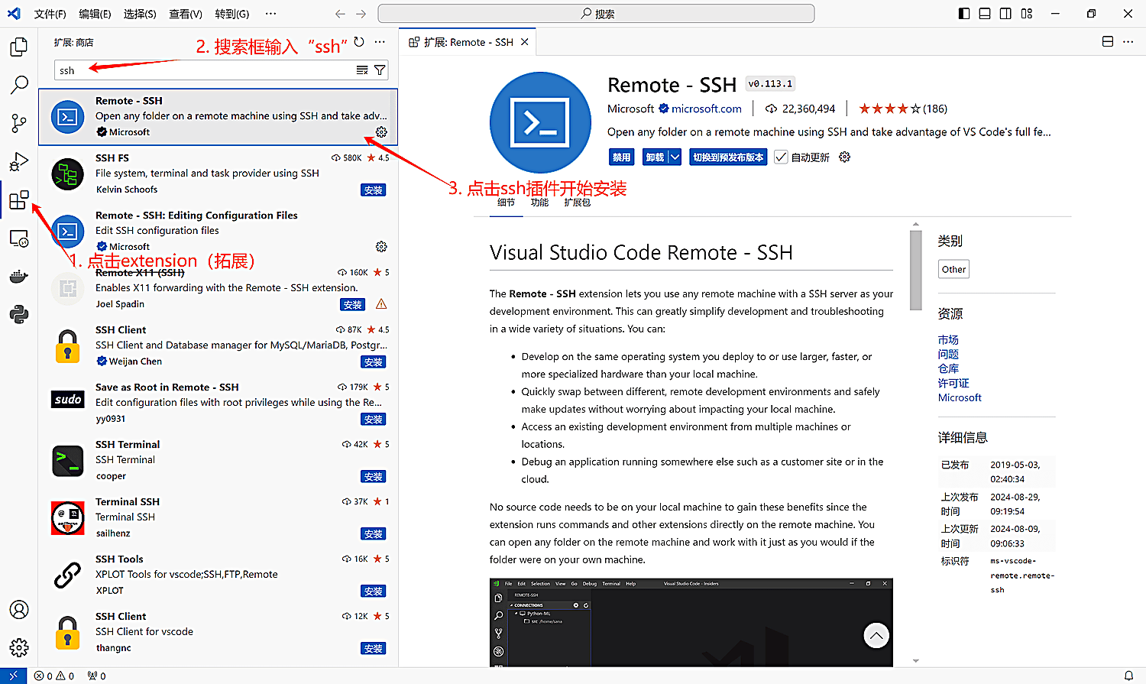
Task: Open the Accounts menu icon
Action: click(x=18, y=609)
